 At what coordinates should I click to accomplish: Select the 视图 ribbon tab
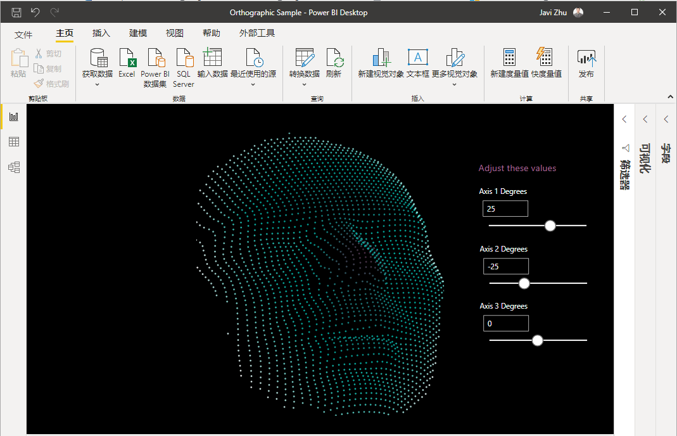(x=175, y=34)
